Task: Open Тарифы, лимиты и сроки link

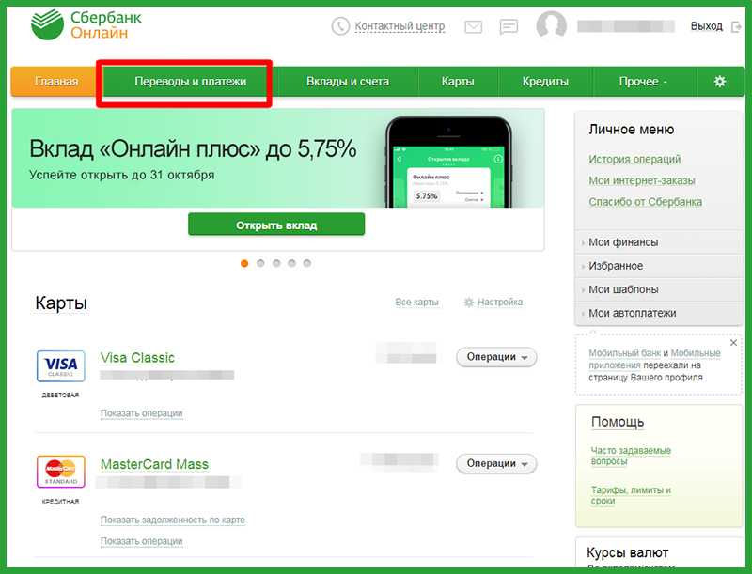Action: tap(631, 495)
